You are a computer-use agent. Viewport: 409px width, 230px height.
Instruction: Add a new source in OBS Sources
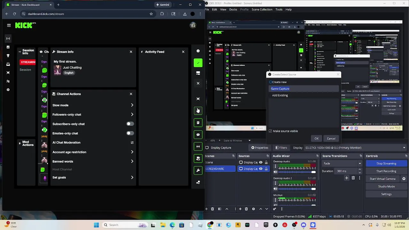(240, 209)
